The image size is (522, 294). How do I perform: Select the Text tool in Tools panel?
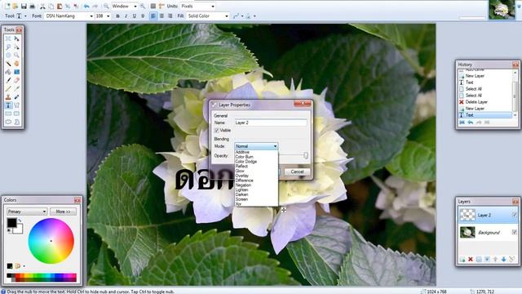(x=8, y=105)
